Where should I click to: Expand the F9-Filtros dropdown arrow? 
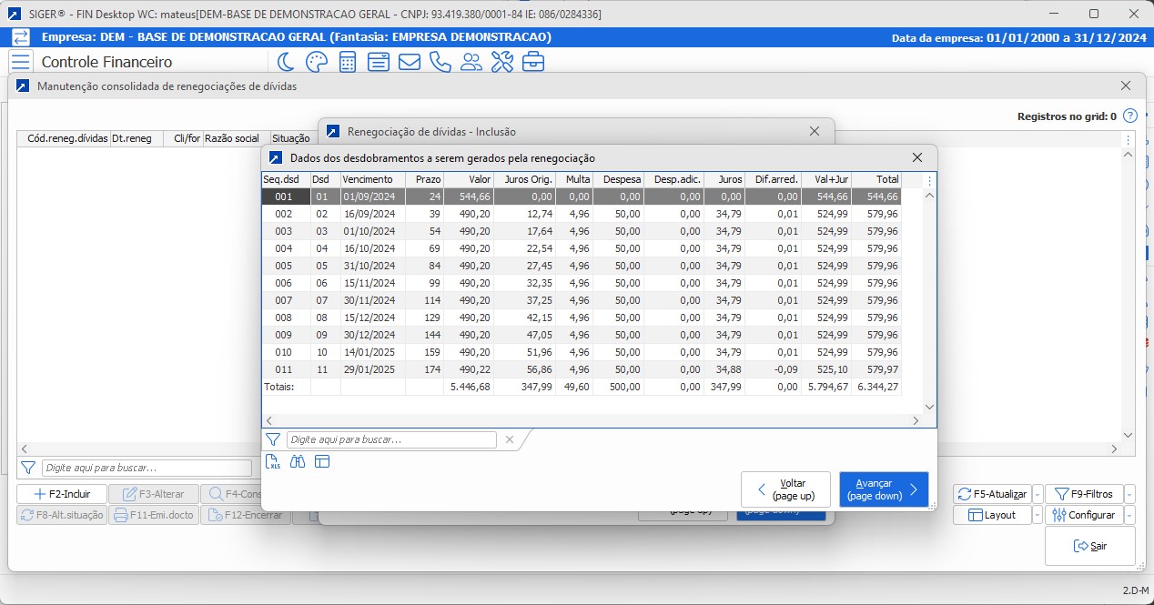(x=1129, y=494)
